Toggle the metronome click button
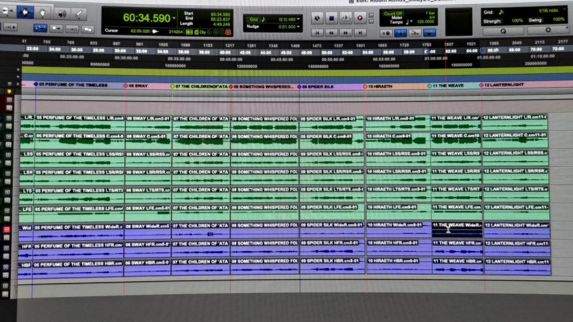 [401, 32]
